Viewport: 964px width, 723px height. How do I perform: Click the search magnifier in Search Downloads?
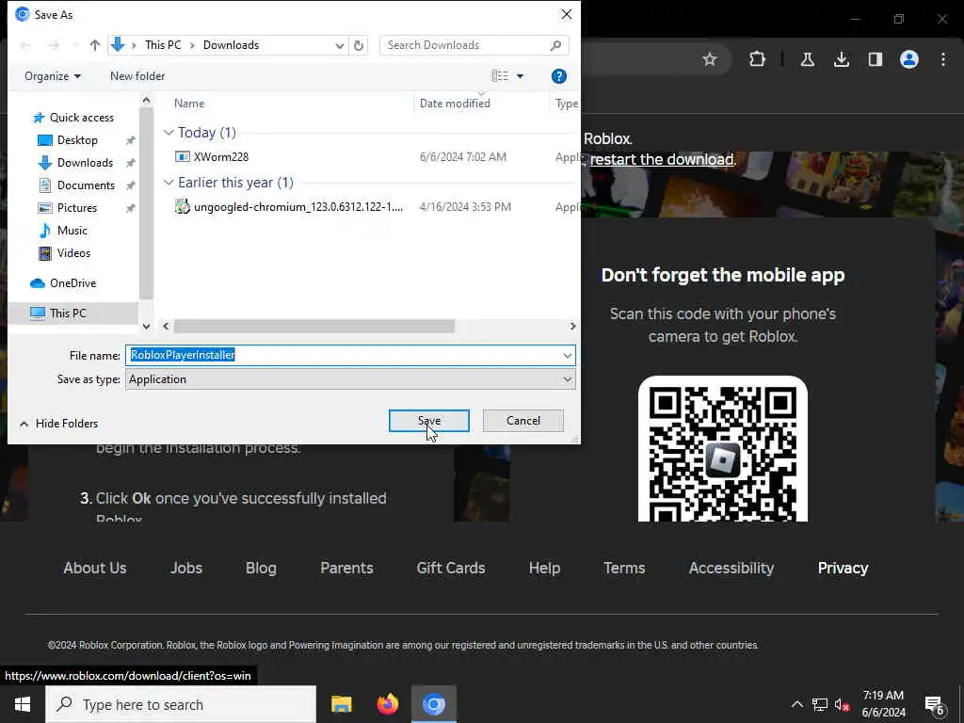pyautogui.click(x=555, y=45)
